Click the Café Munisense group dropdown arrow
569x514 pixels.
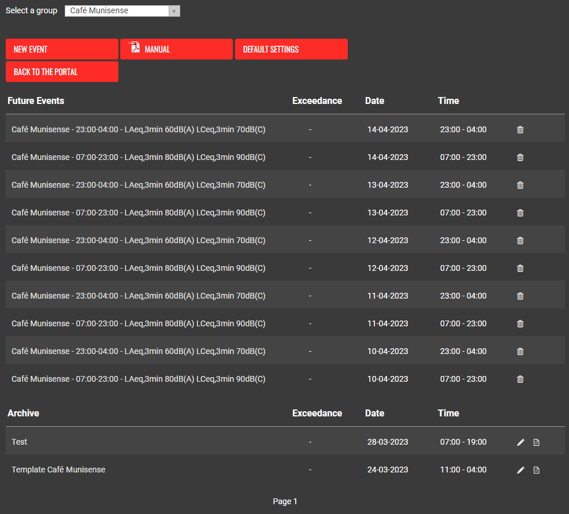click(174, 11)
